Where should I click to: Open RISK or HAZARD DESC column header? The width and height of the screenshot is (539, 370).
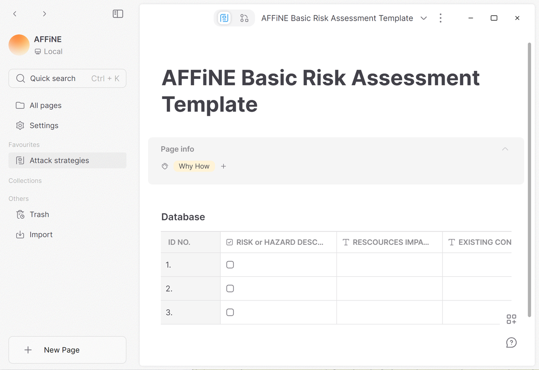(278, 242)
